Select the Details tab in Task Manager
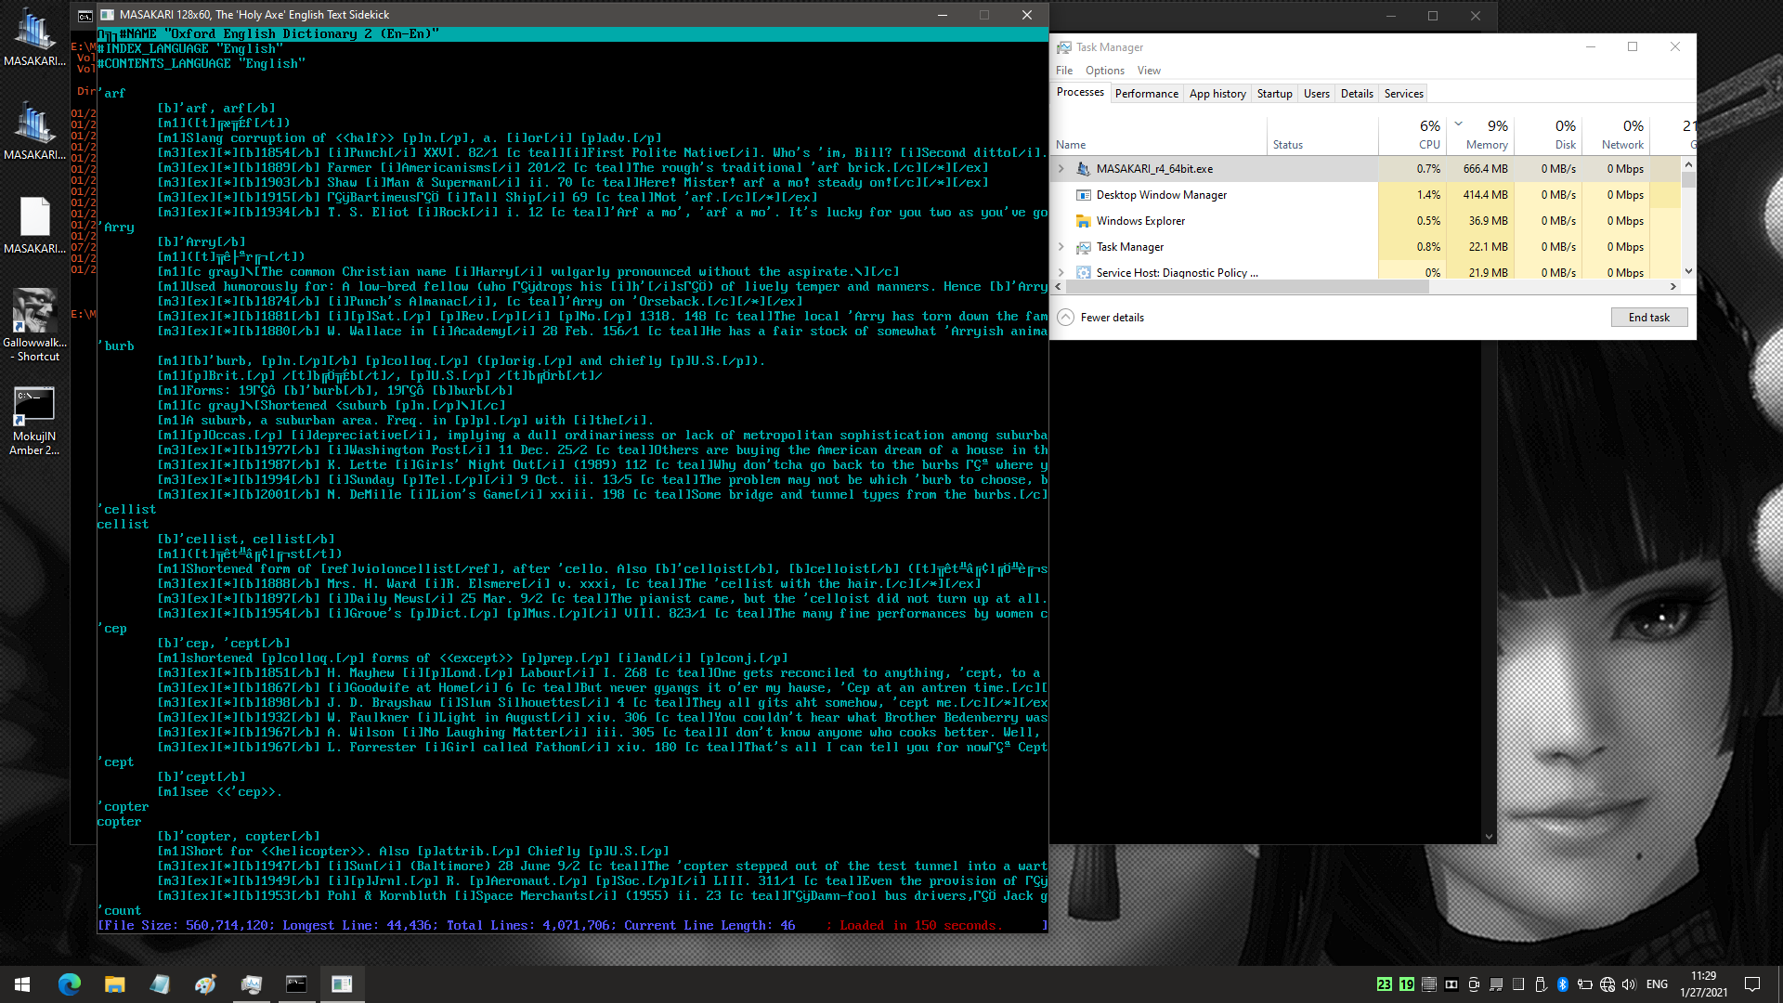Screen dimensions: 1783x1003 (x=1357, y=92)
